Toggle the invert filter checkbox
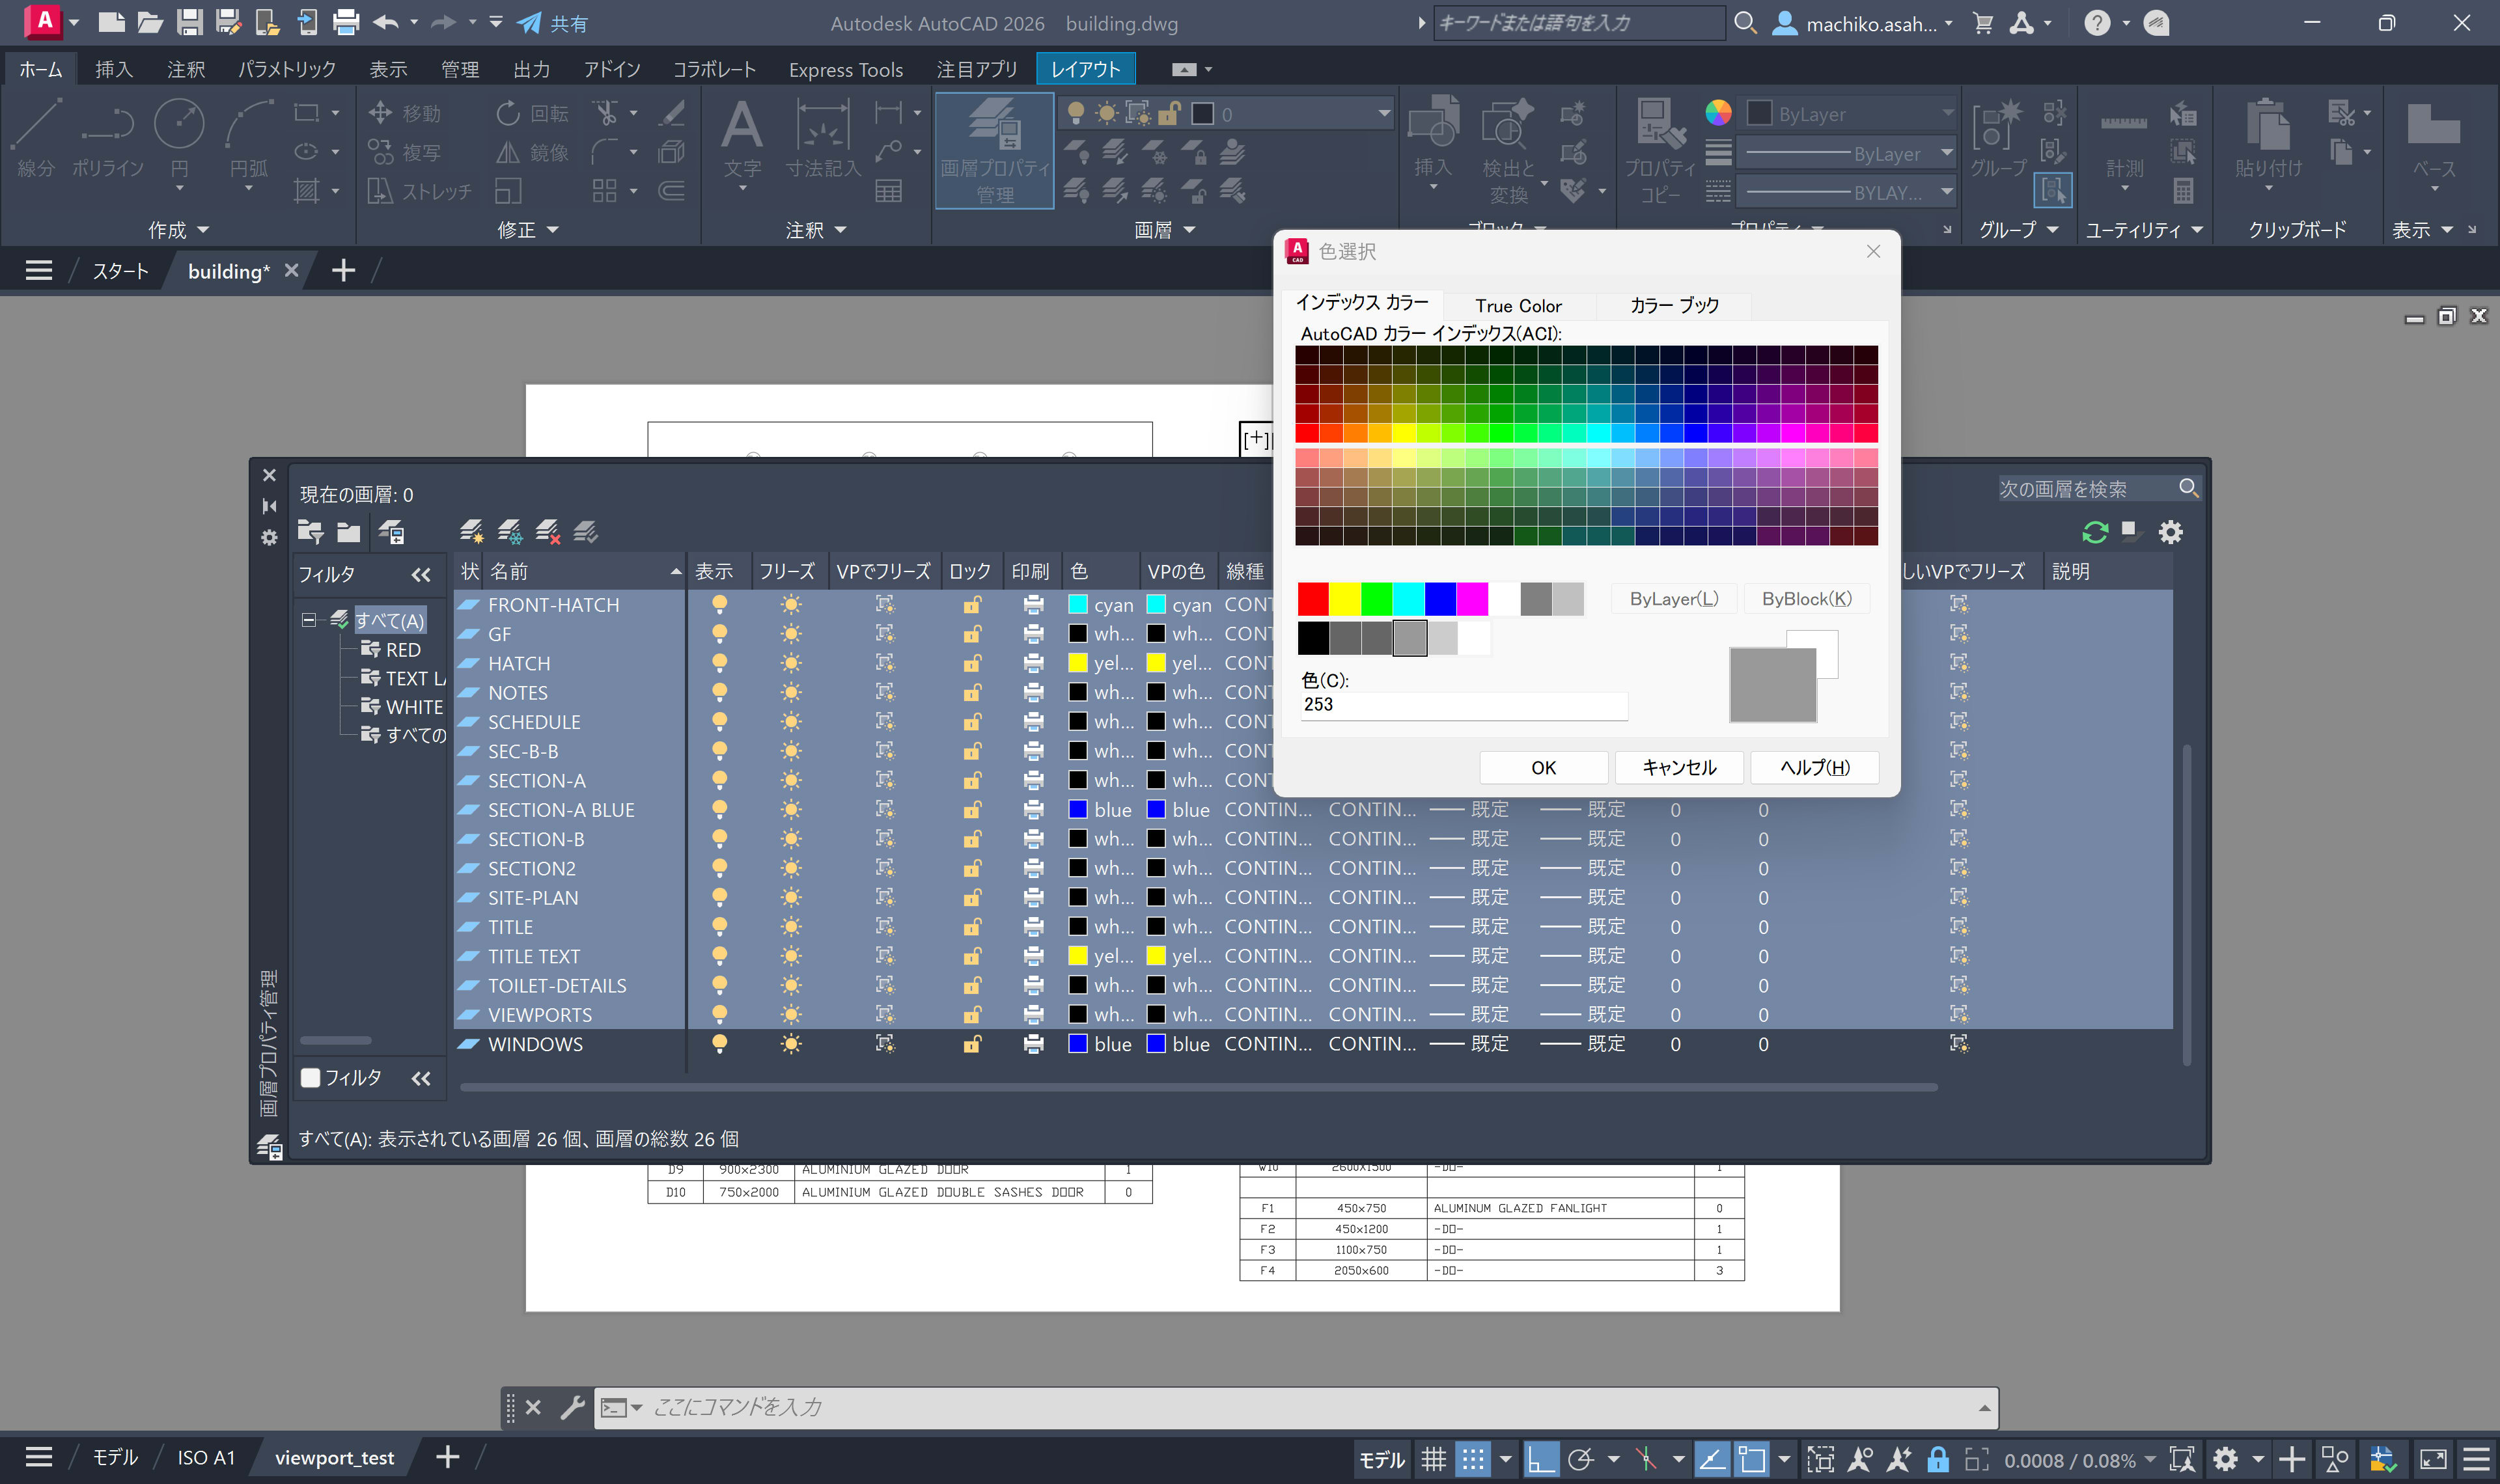 (310, 1078)
